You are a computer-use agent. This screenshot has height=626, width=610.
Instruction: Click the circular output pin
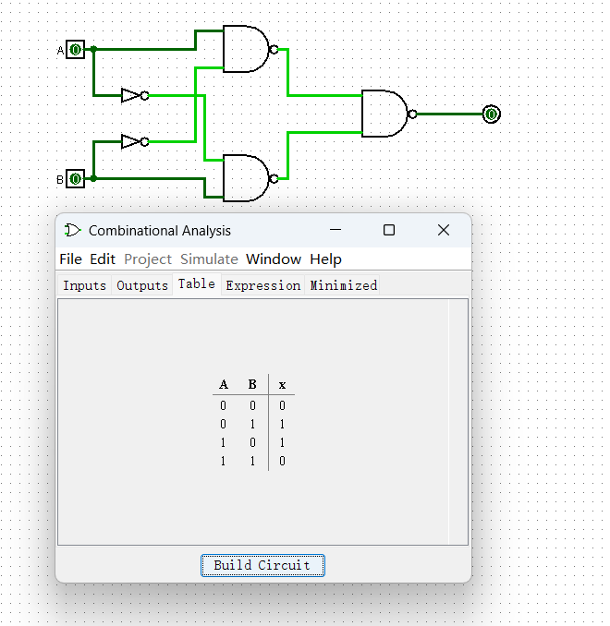click(491, 114)
